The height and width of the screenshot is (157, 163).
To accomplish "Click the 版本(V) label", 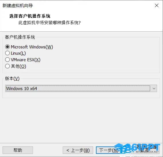I will (12, 79).
